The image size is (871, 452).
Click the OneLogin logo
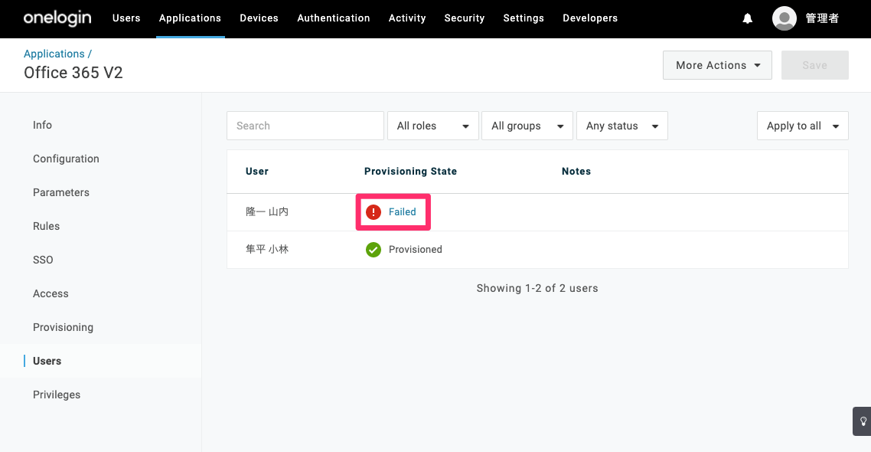pyautogui.click(x=57, y=18)
